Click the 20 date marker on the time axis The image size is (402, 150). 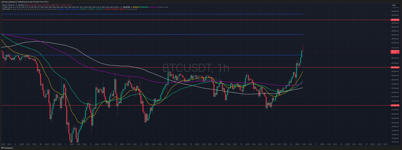tap(291, 144)
